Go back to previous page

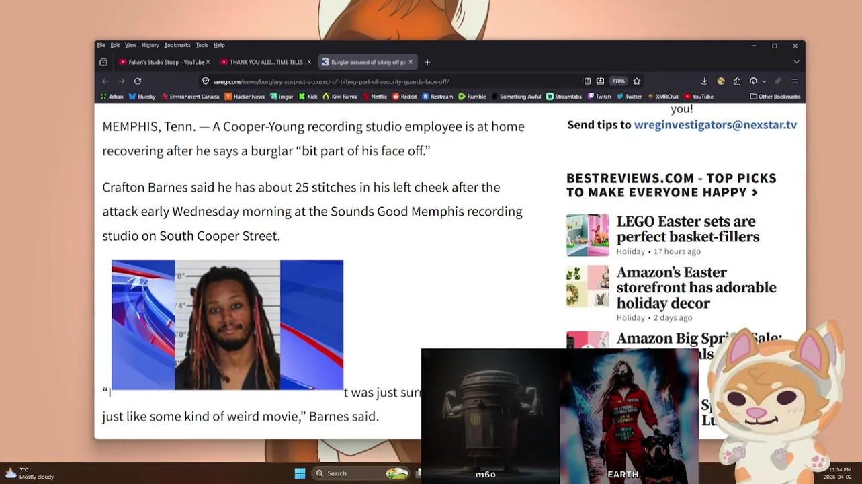[105, 81]
